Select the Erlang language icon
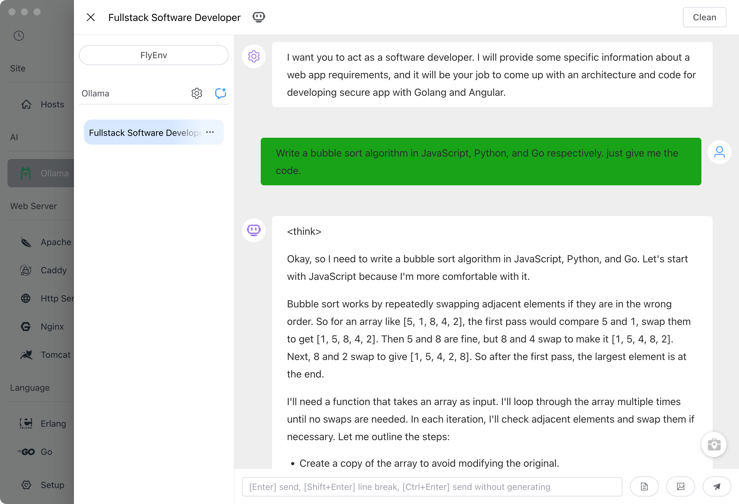Viewport: 739px width, 504px height. (26, 423)
